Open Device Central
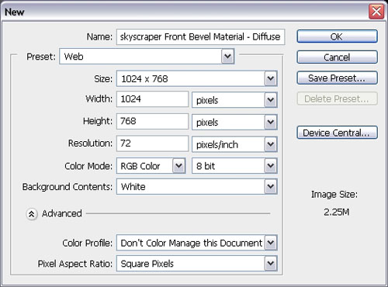The image size is (388, 287). (x=337, y=133)
